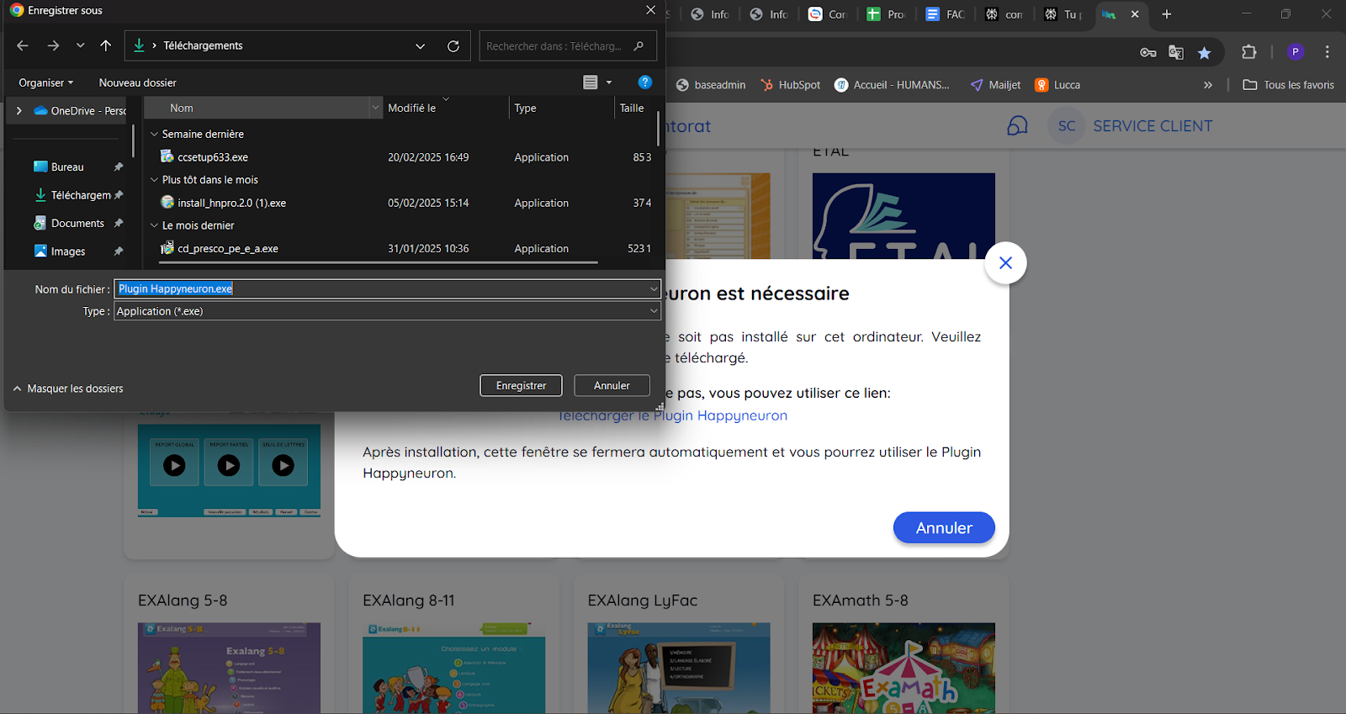Viewport: 1346px width, 714px height.
Task: Switch to the Tu tab
Action: click(x=1063, y=14)
